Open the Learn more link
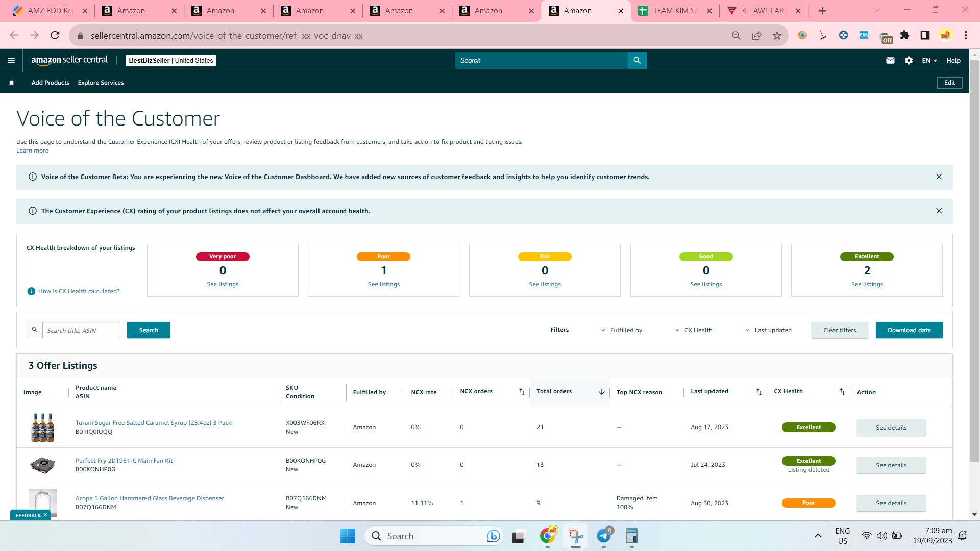This screenshot has width=980, height=551. 32,151
